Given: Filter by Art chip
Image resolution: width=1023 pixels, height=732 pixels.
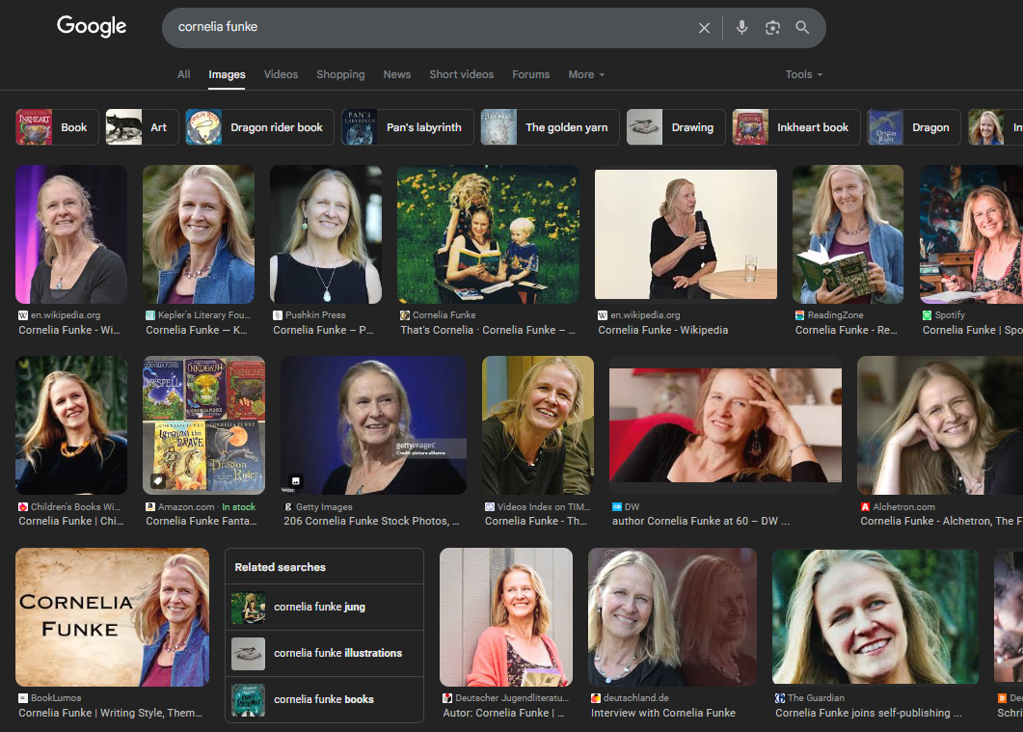Looking at the screenshot, I should pos(142,127).
